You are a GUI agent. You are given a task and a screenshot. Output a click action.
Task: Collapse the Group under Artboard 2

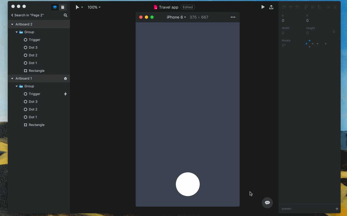(17, 32)
